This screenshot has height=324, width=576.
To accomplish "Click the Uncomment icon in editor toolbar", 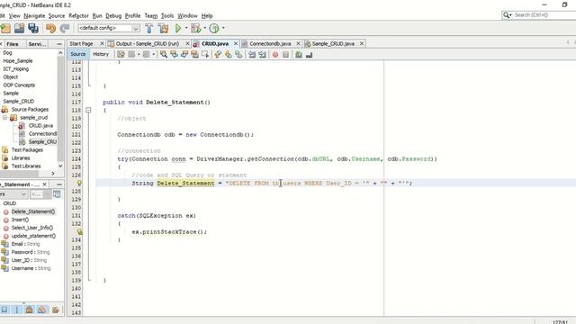I will pyautogui.click(x=309, y=54).
